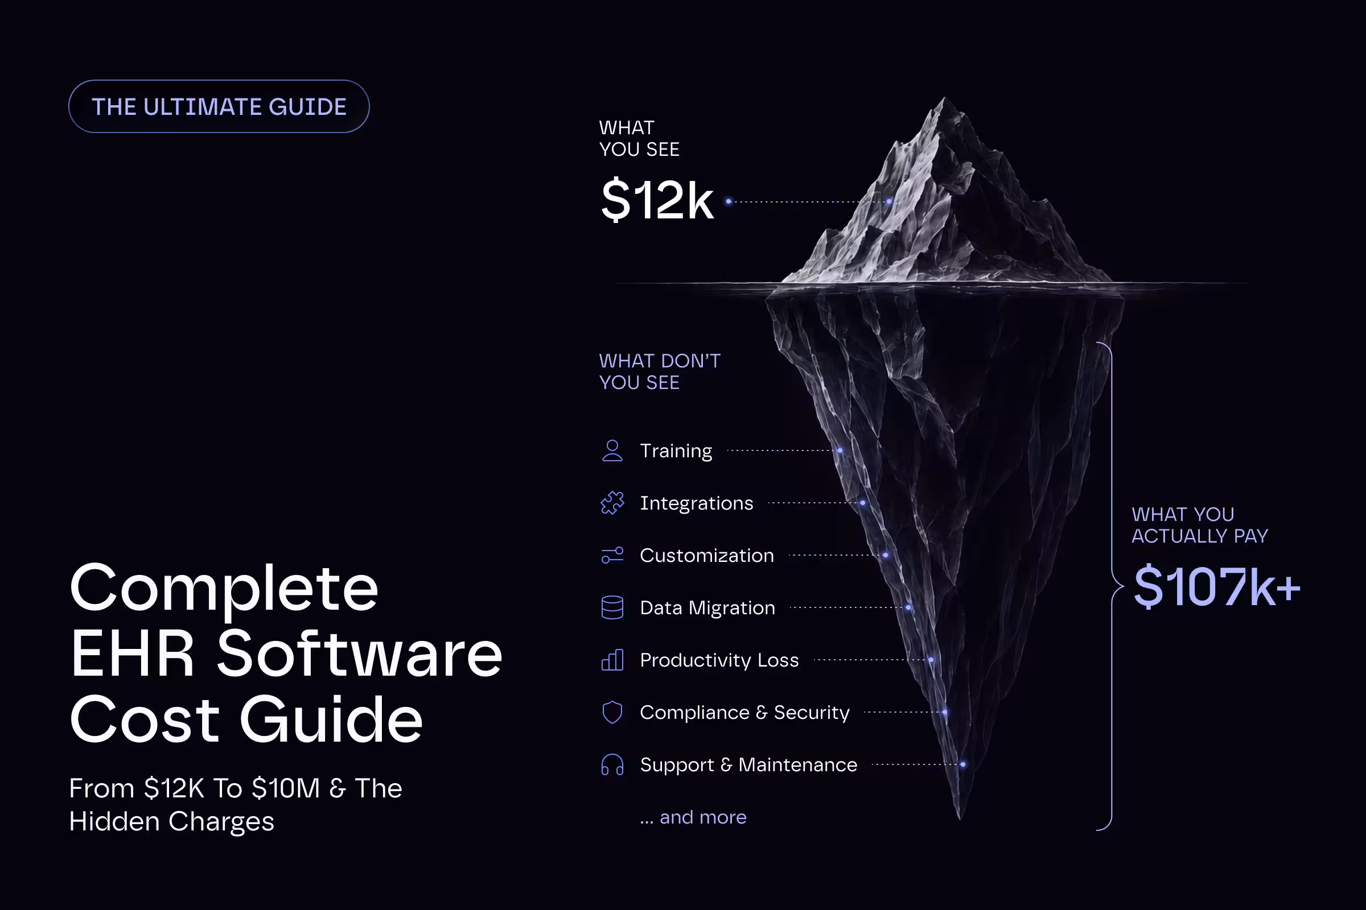This screenshot has width=1366, height=910.
Task: Click the sliders icon beside Customization
Action: click(612, 556)
